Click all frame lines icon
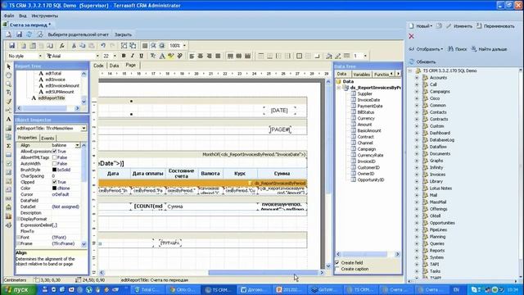Screen dimensions: 524x295 coord(299,56)
